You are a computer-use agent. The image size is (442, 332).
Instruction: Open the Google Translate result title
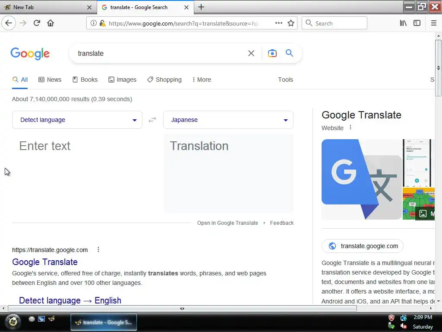(45, 262)
